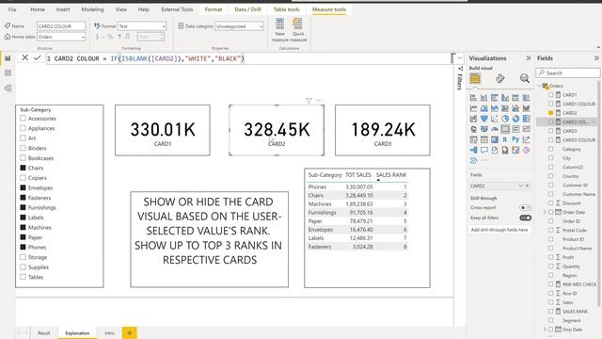
Task: Select Clustered column chart visual
Action: (505, 98)
